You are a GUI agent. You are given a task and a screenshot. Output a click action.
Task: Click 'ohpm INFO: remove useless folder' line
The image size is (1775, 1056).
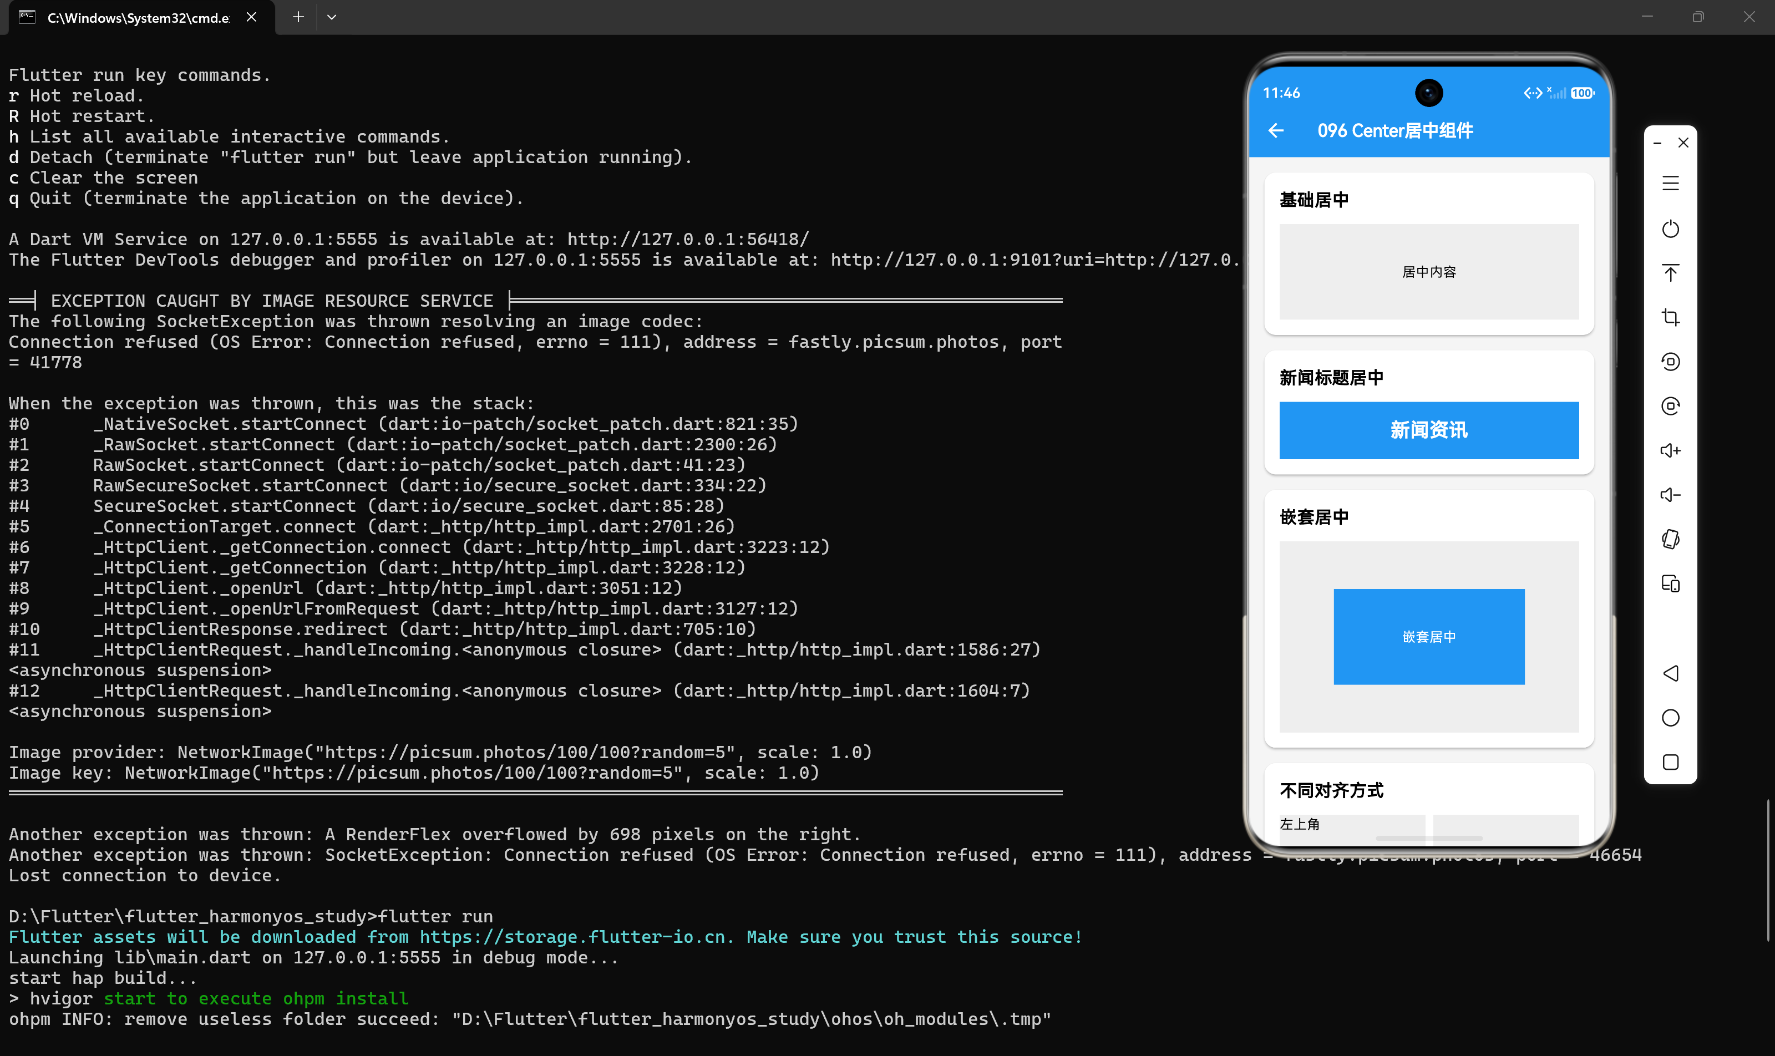coord(530,1019)
